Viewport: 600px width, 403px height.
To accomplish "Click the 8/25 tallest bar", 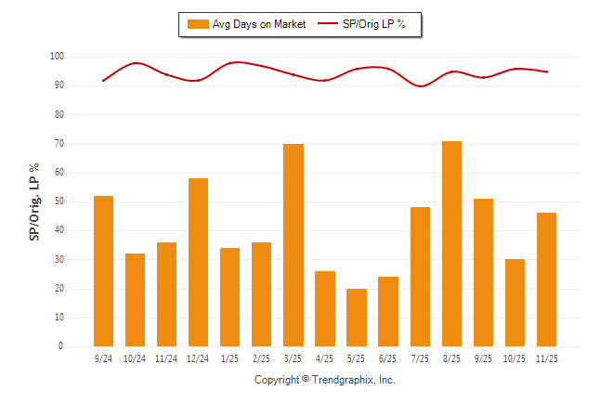I will (x=451, y=243).
